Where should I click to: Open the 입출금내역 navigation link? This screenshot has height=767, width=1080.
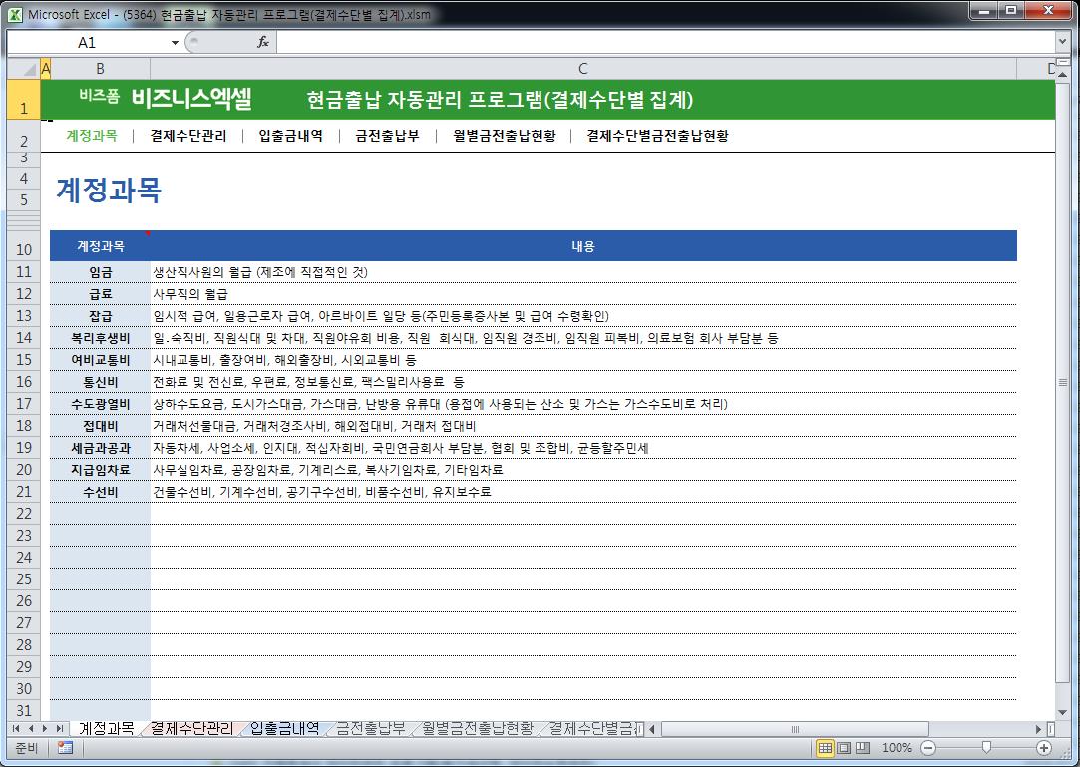click(x=290, y=135)
